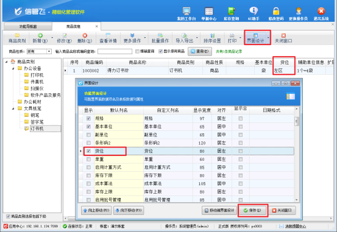Viewport: 337px width, 232px height.
Task: Select 办公耗材 in the category tree
Action: (x=32, y=102)
